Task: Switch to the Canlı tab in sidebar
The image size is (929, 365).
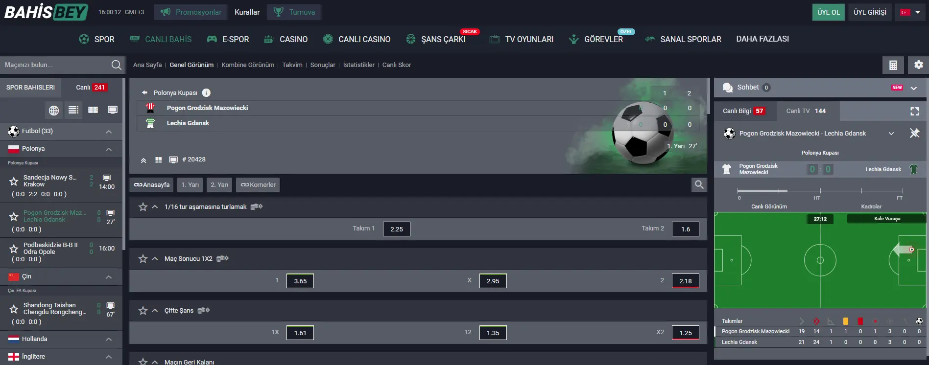Action: pos(92,88)
